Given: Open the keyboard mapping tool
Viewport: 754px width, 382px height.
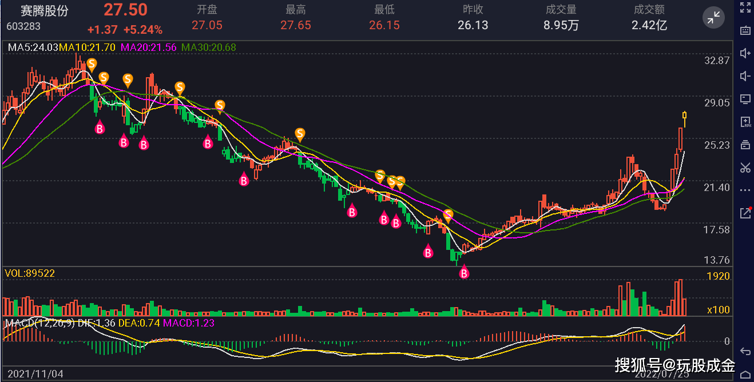Looking at the screenshot, I should tap(745, 30).
